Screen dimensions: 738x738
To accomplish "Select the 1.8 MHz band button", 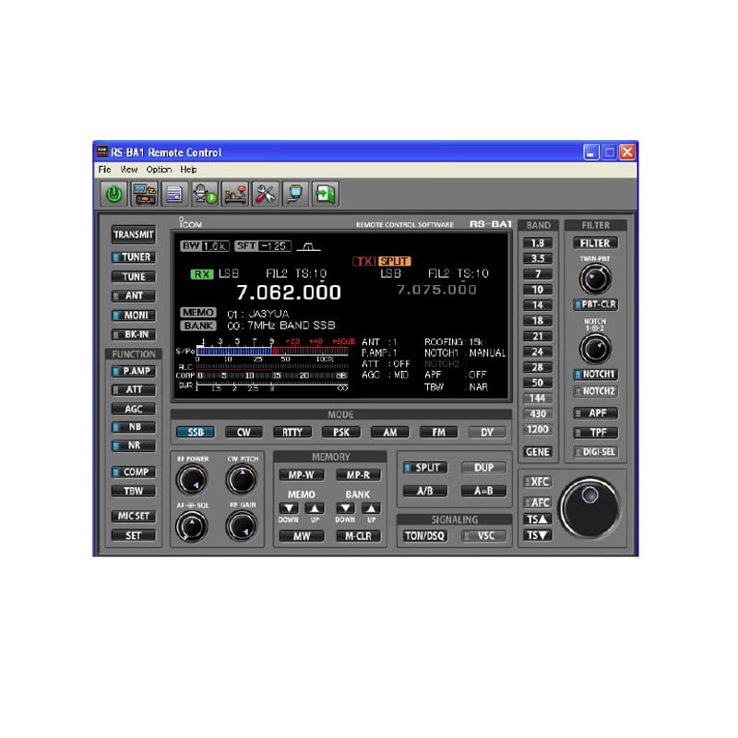I will (538, 243).
